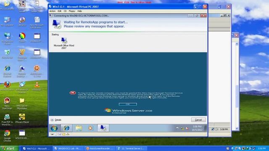Launch Nero StartSmart from desktop

point(7,104)
